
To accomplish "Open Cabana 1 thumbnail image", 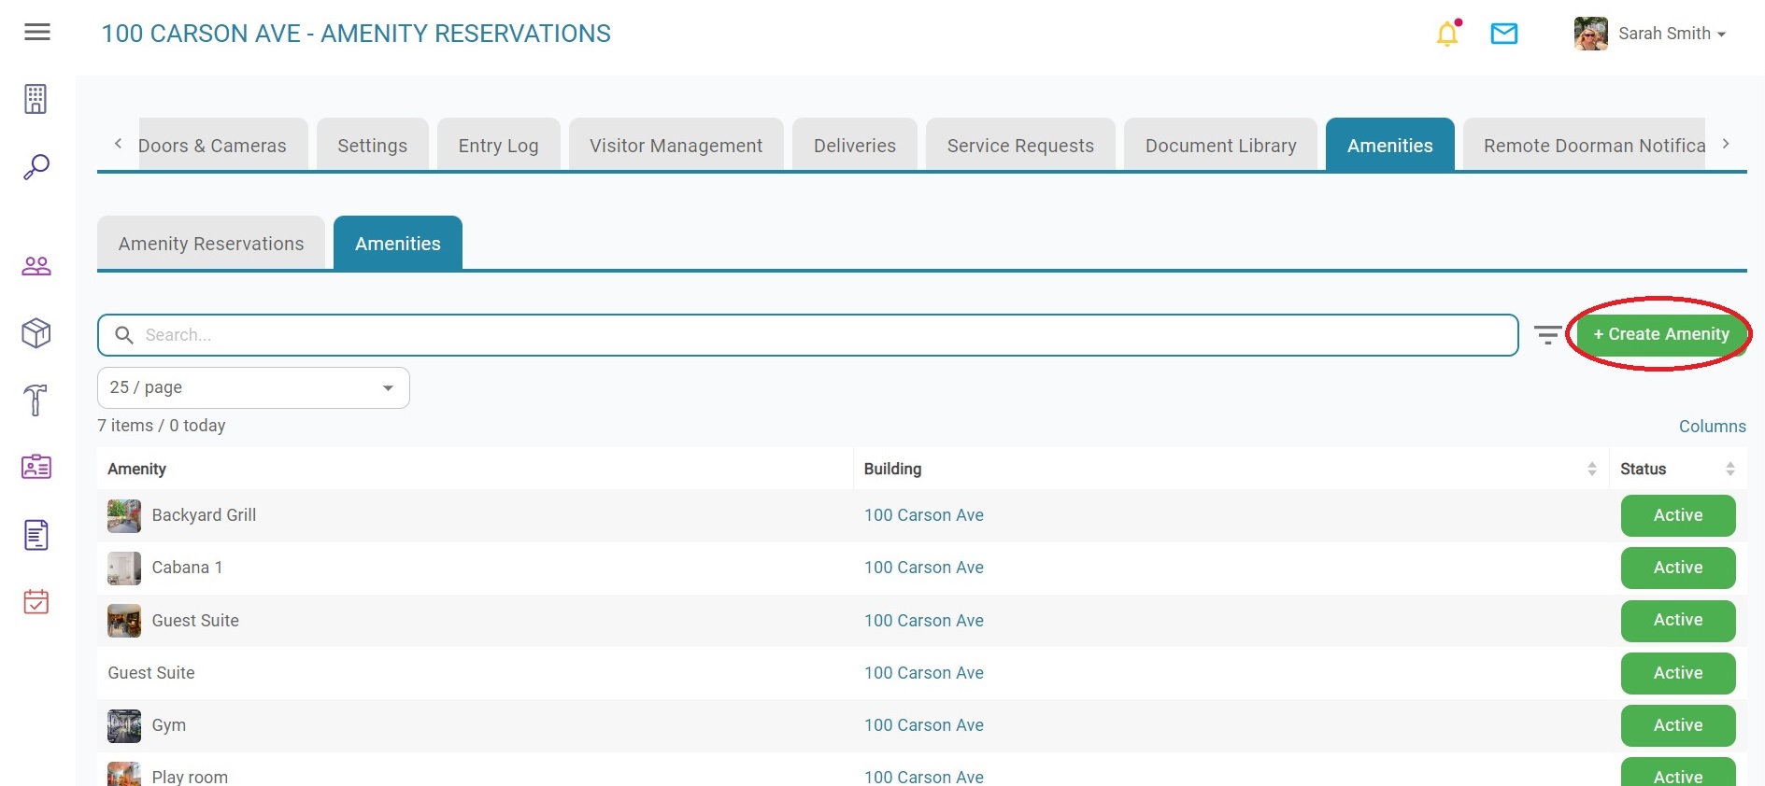I will (x=124, y=568).
